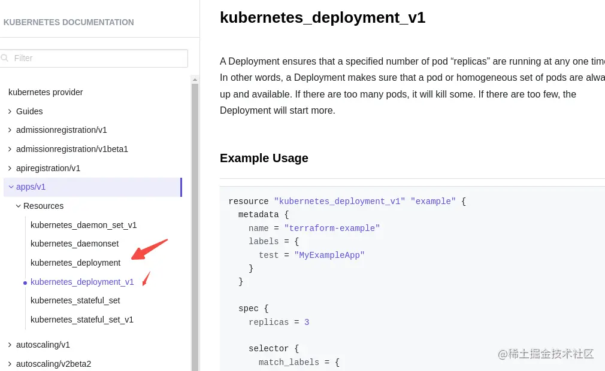Select kubernetes_deployment_v1 in sidebar
Viewport: 605px width, 371px height.
pos(82,282)
